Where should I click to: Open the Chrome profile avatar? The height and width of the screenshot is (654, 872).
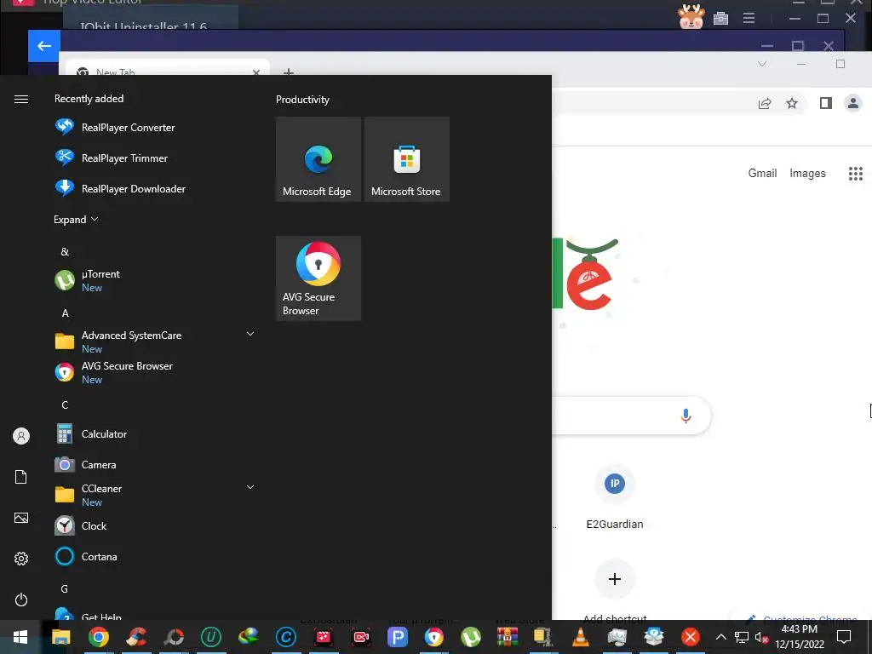[852, 103]
